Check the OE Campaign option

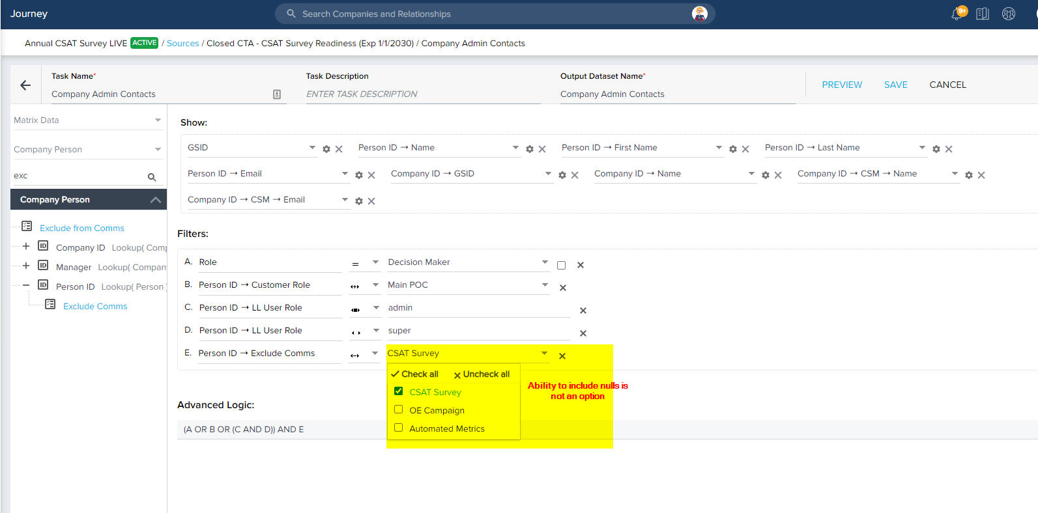coord(399,409)
